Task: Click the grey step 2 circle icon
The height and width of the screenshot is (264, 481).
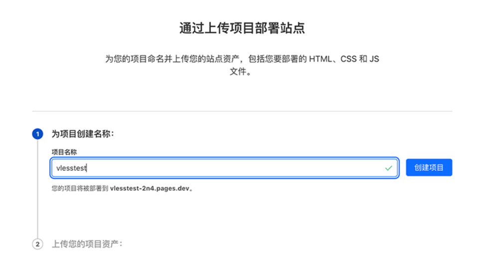Action: tap(37, 244)
